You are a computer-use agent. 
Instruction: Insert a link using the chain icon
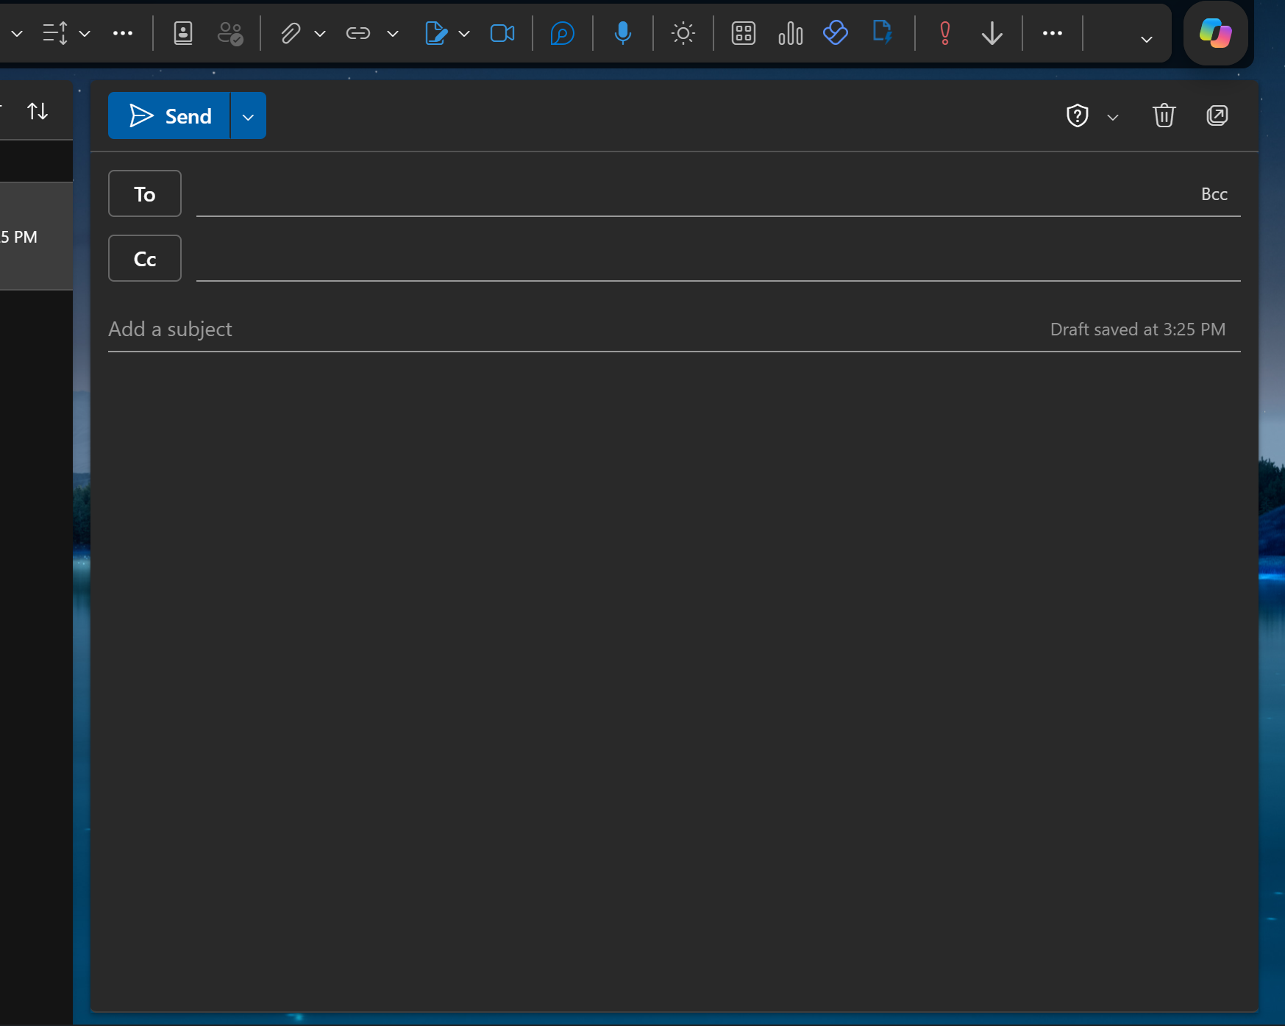click(358, 34)
